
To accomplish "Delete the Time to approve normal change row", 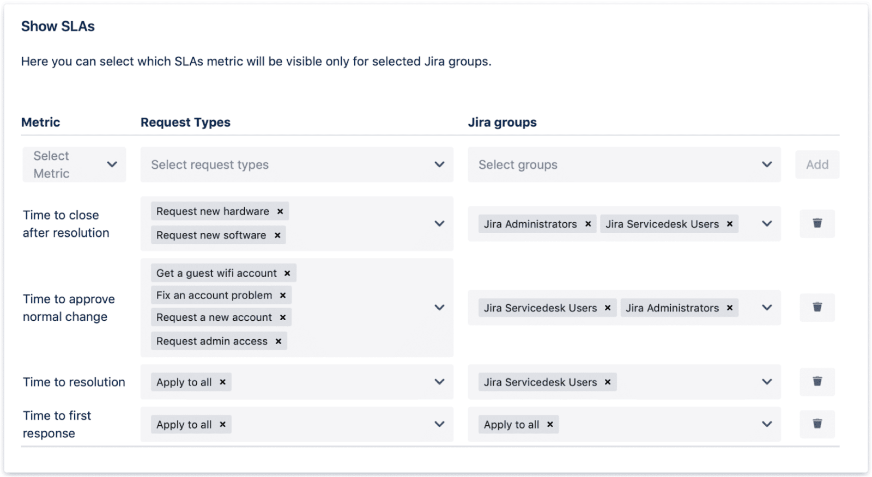I will point(817,307).
